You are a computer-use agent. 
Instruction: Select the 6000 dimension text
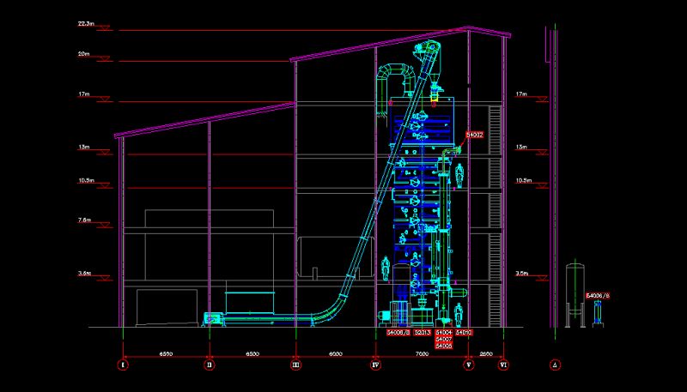point(336,353)
